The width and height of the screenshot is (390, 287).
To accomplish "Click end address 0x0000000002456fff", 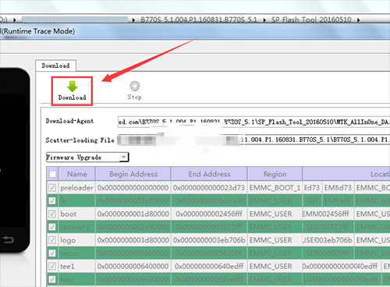I will tap(209, 214).
